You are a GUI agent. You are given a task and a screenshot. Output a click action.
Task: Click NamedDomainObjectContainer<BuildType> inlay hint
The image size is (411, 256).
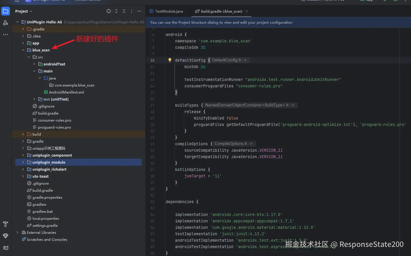pos(249,105)
